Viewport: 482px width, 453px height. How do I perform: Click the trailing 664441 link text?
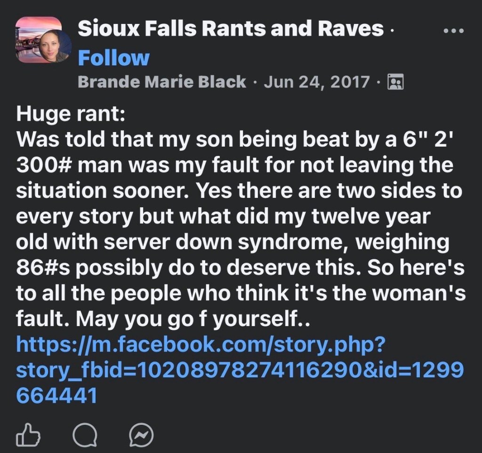tap(56, 395)
